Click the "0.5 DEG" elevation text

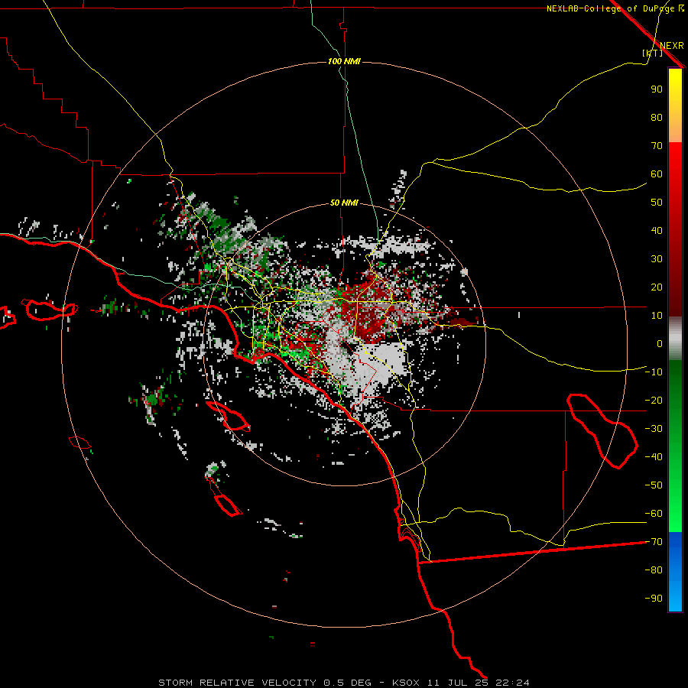point(348,683)
